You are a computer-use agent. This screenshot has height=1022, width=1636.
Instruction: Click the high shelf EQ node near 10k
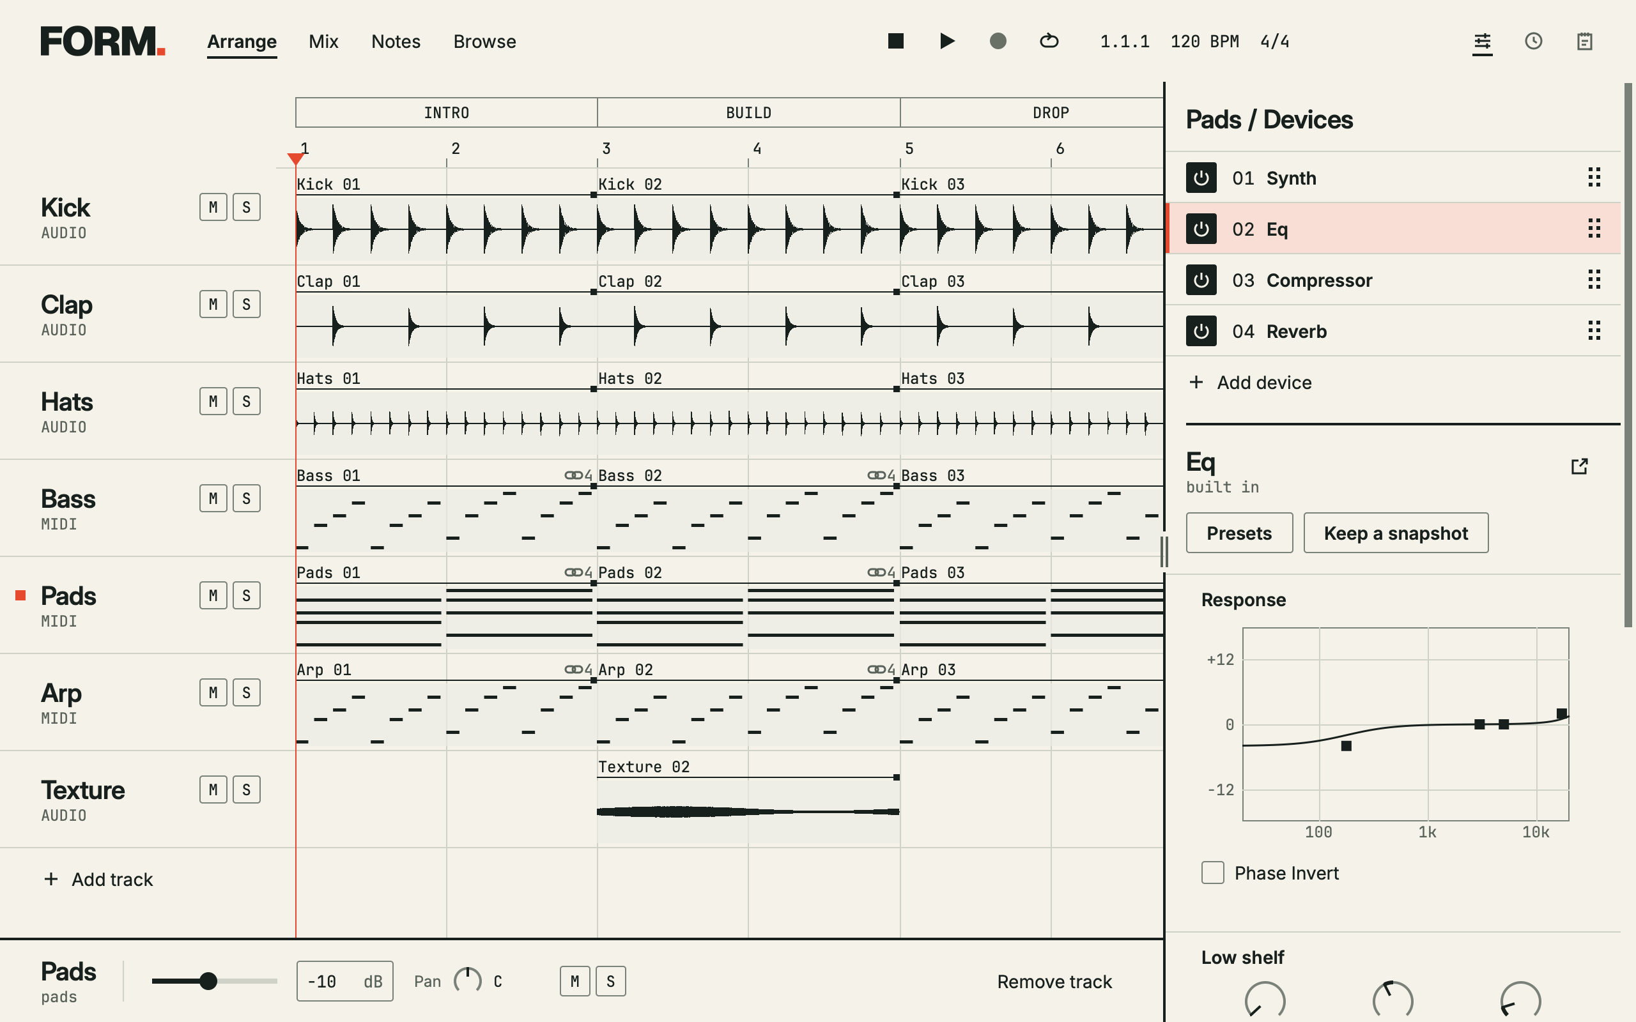(x=1561, y=713)
